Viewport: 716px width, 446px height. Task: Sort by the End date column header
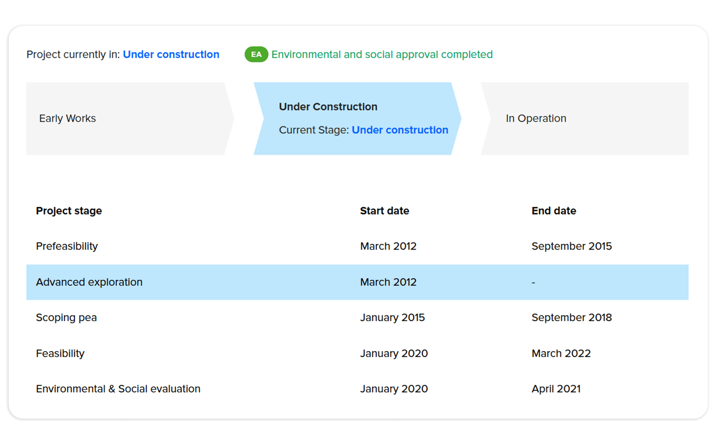(554, 210)
